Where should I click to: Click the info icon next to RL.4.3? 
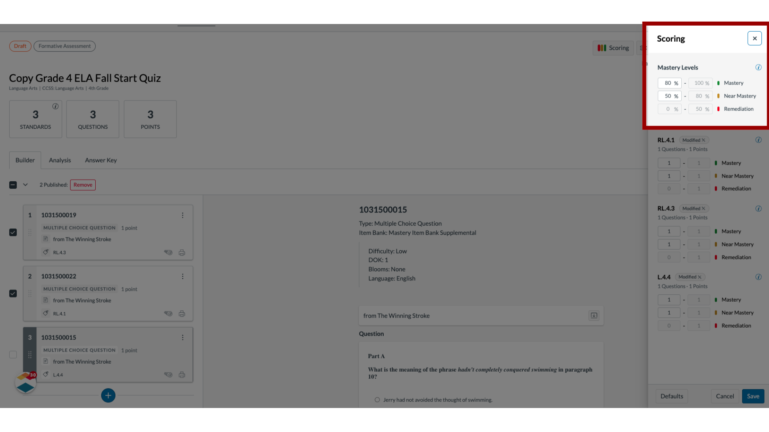point(759,208)
